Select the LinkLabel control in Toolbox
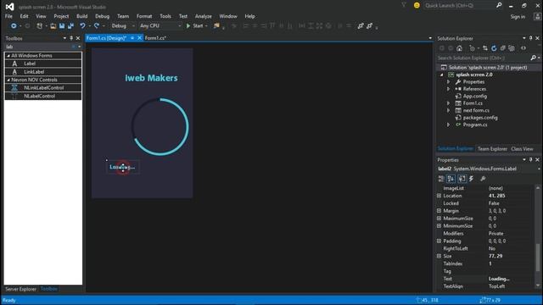543x305 pixels. [x=43, y=72]
